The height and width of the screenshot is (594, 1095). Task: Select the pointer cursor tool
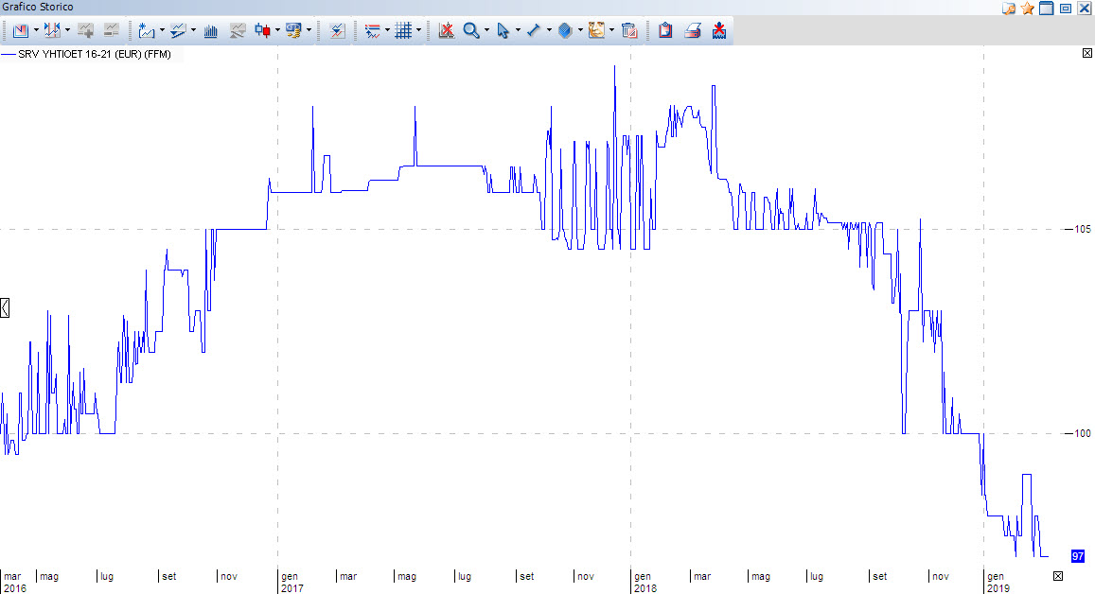(x=503, y=30)
